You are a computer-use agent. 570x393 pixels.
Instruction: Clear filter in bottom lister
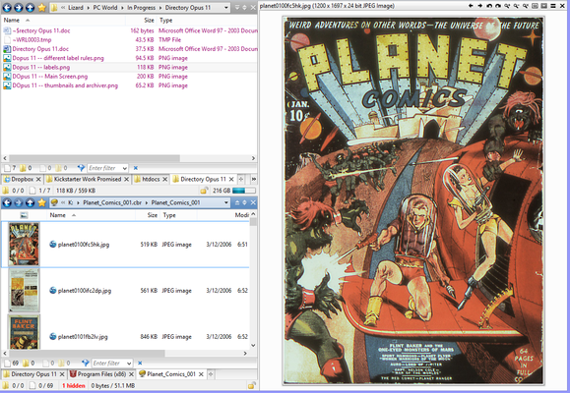140,363
